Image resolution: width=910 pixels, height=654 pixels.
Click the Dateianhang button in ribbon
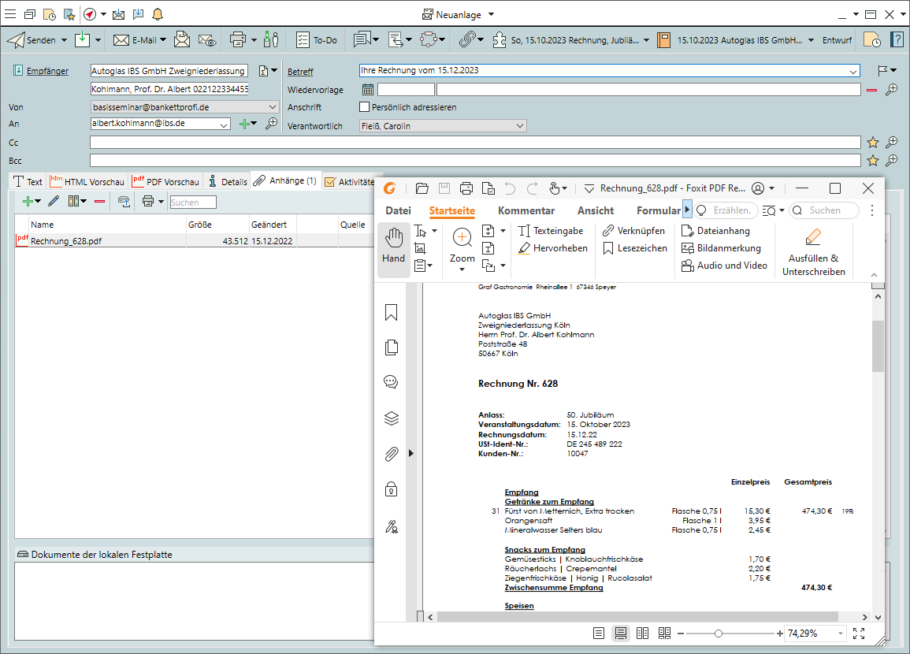[x=715, y=231]
